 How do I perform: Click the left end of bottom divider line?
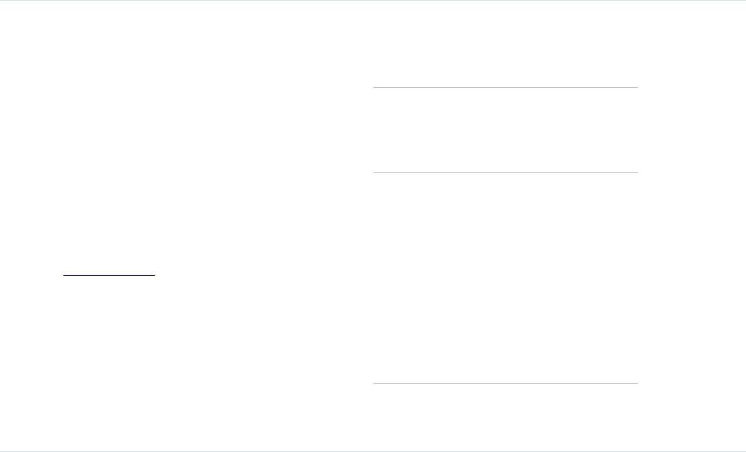coord(375,383)
